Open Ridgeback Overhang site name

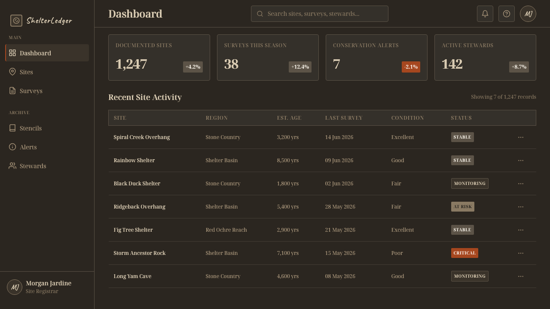[139, 207]
